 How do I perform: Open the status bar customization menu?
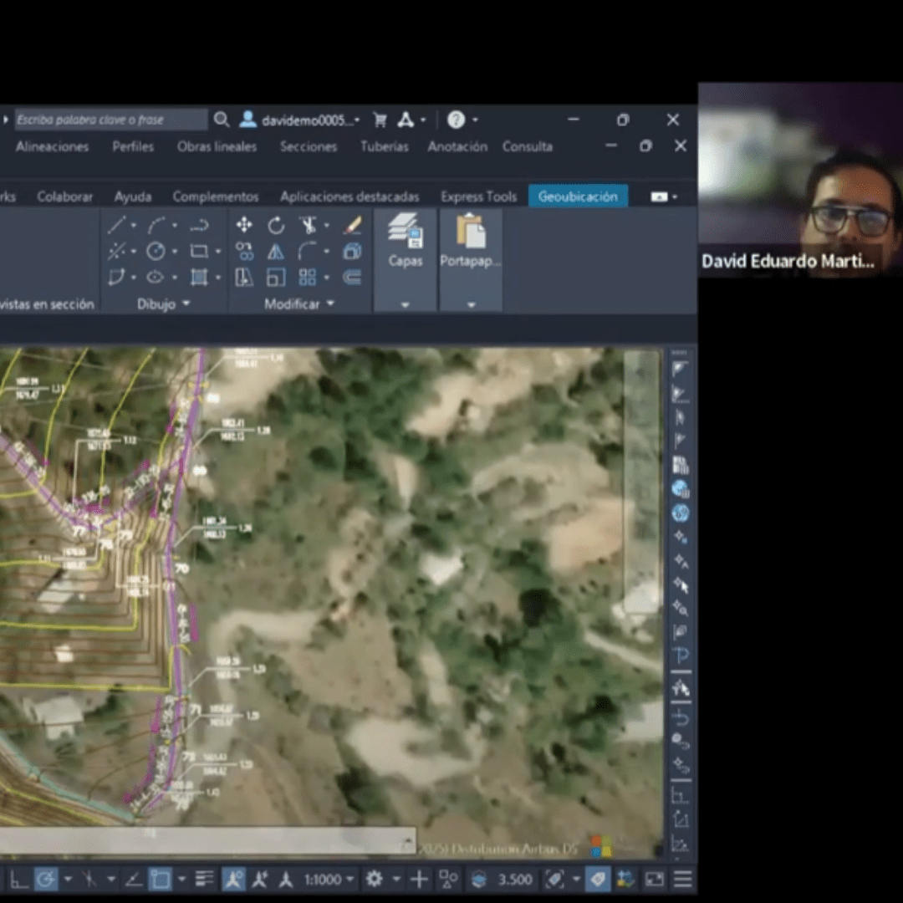(x=683, y=879)
